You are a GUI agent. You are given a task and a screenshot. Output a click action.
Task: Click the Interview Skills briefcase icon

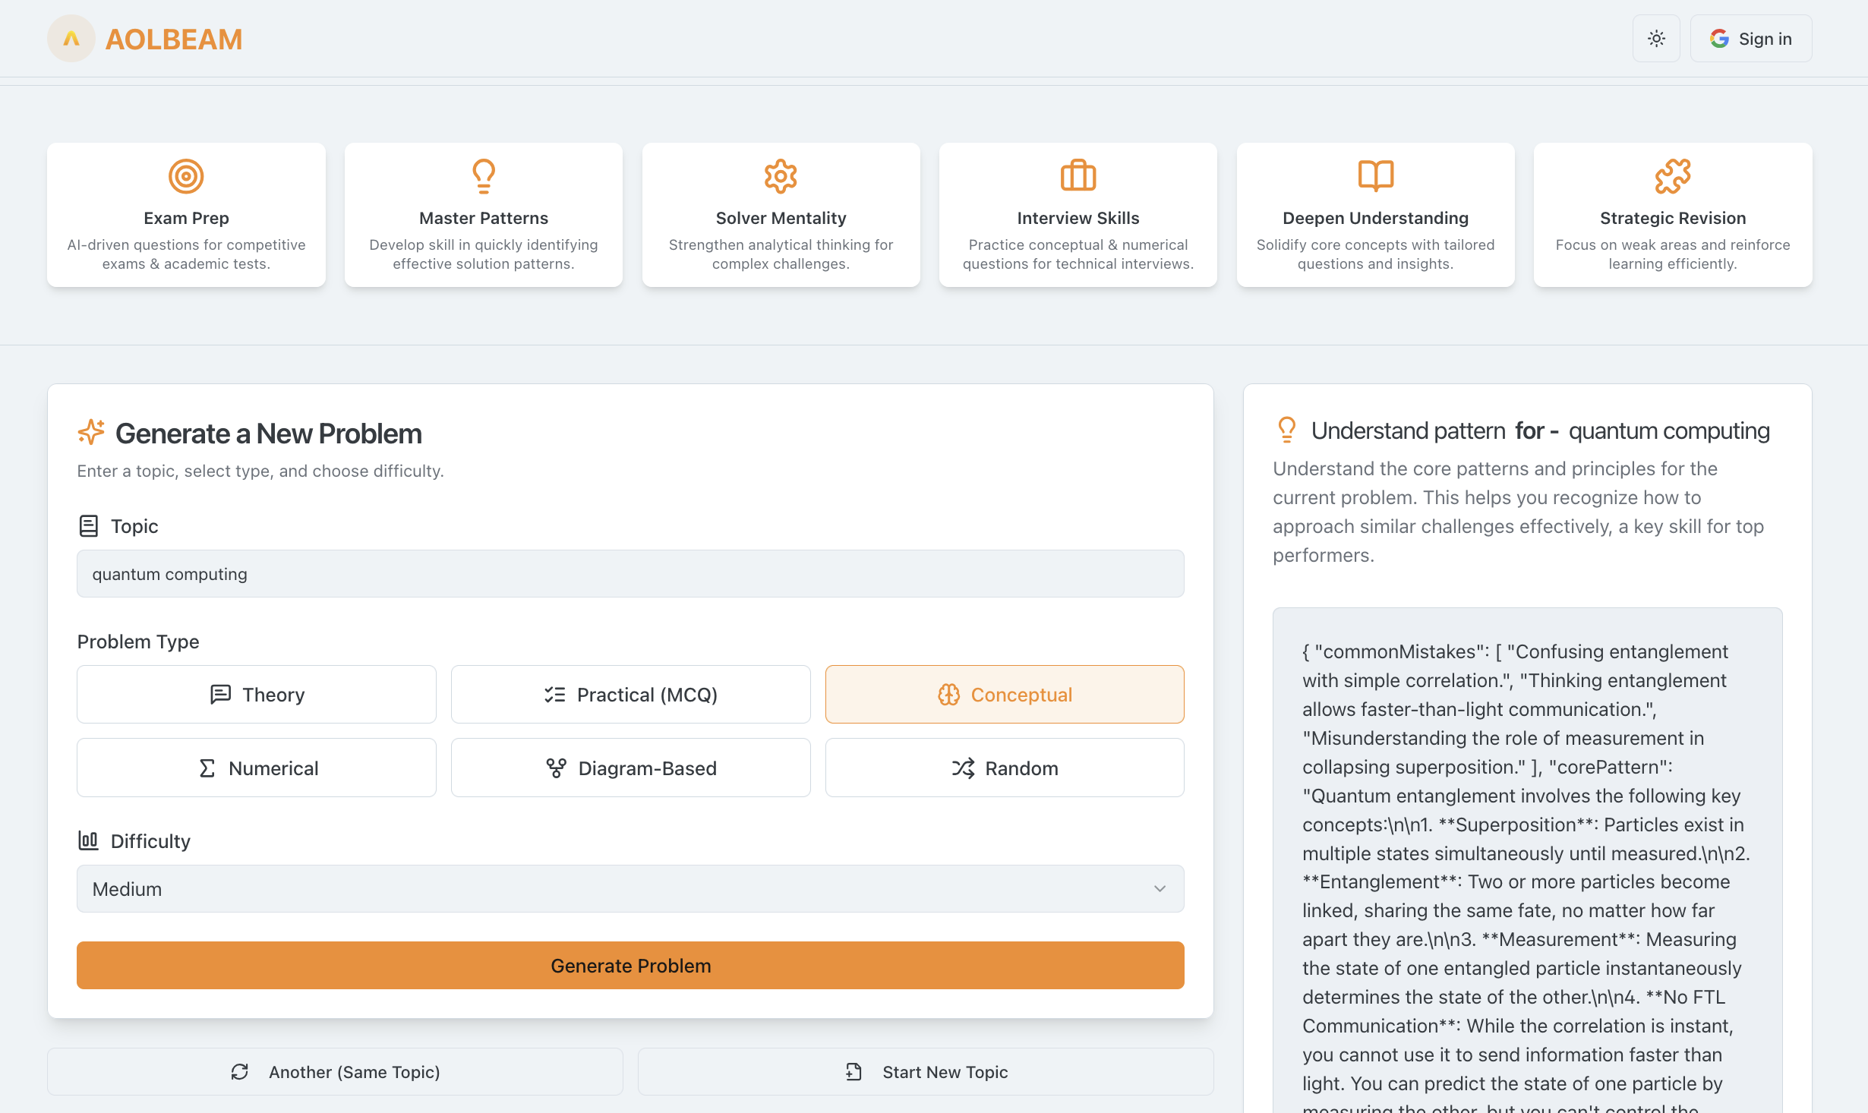1078,176
